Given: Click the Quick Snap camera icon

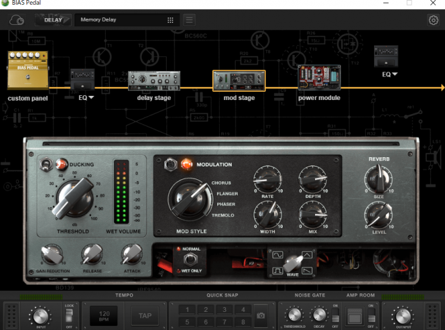Looking at the screenshot, I should point(261,315).
